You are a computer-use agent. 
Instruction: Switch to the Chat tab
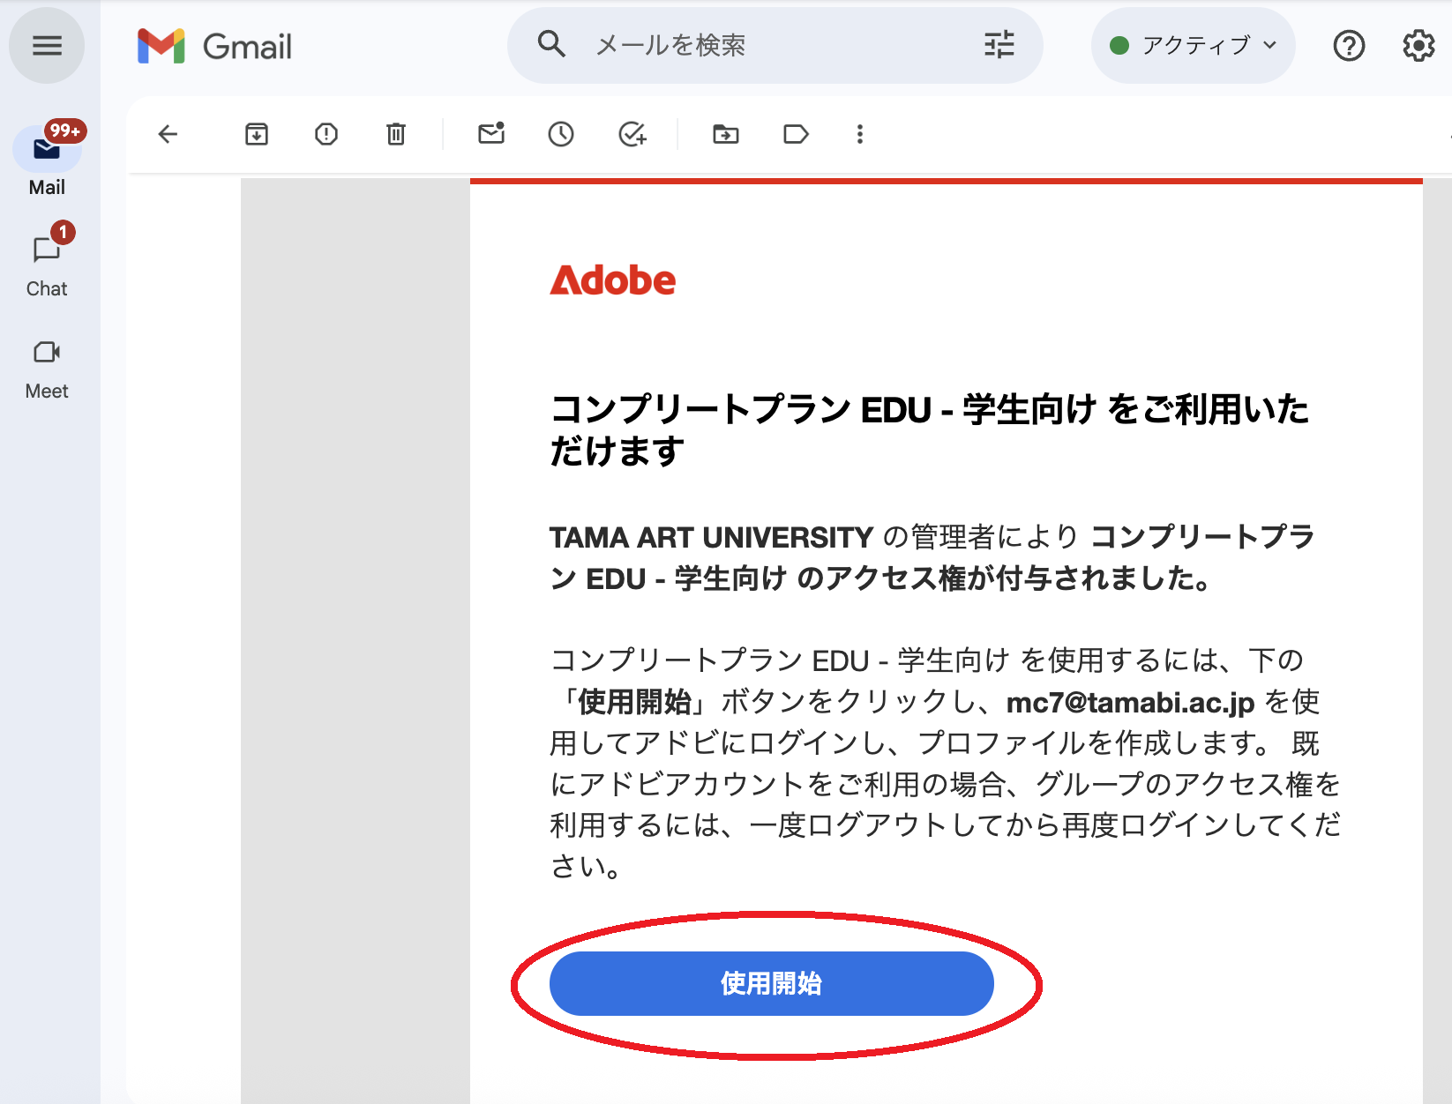point(47,262)
